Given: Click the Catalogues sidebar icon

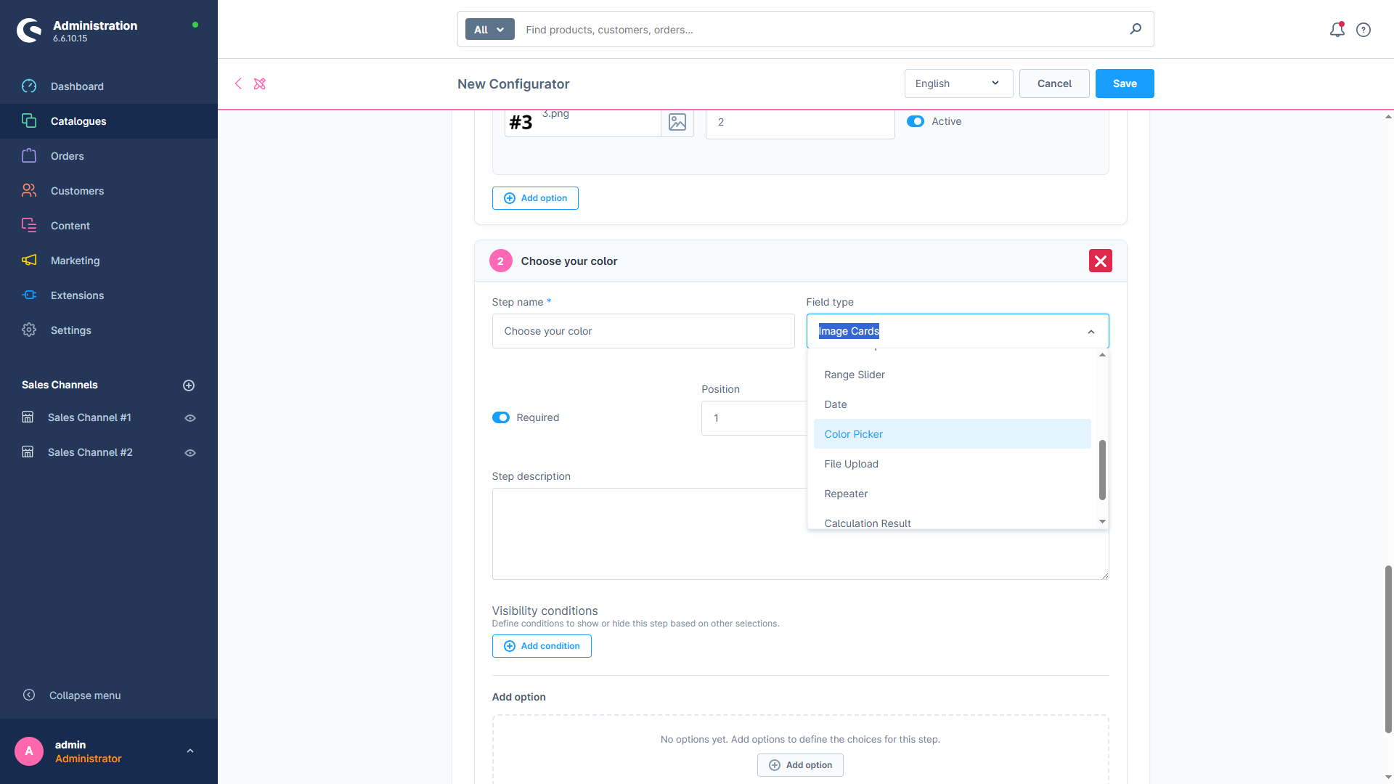Looking at the screenshot, I should pyautogui.click(x=29, y=121).
